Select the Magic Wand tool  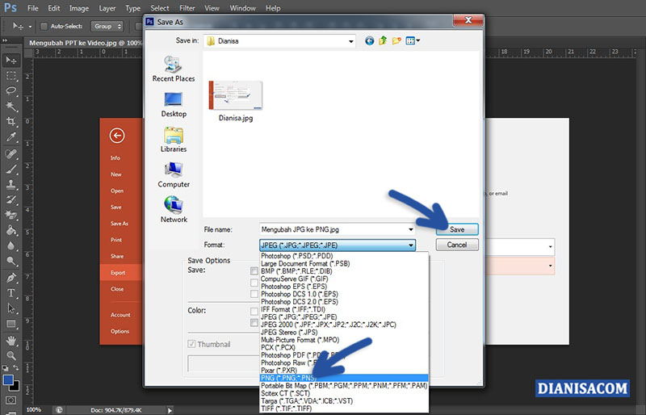pos(11,107)
